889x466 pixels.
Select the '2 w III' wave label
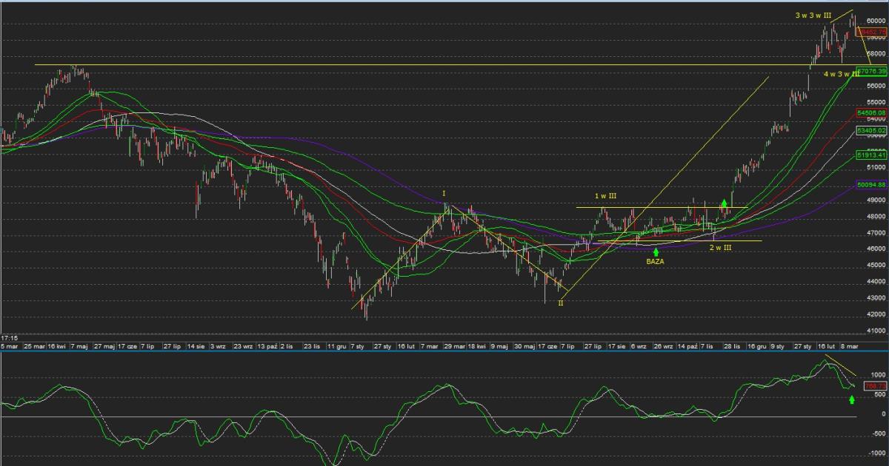click(x=720, y=248)
